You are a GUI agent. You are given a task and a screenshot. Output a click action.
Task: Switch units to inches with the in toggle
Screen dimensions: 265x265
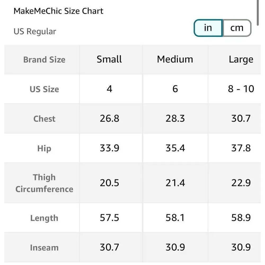coord(208,28)
